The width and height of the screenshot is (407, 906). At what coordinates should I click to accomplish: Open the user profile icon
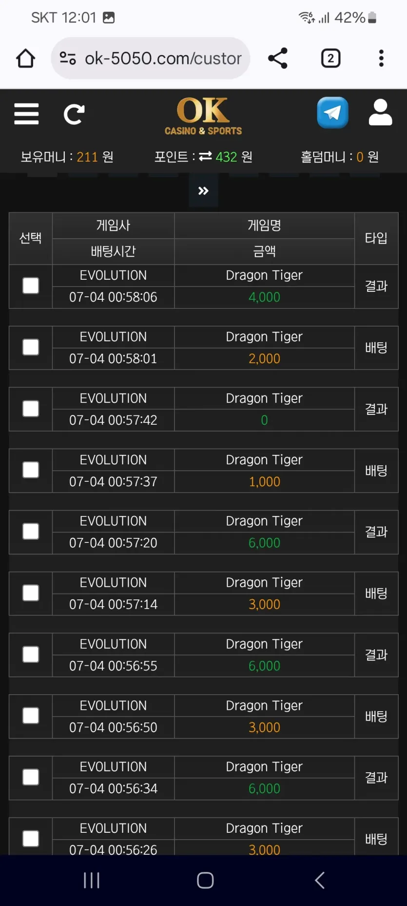point(380,113)
